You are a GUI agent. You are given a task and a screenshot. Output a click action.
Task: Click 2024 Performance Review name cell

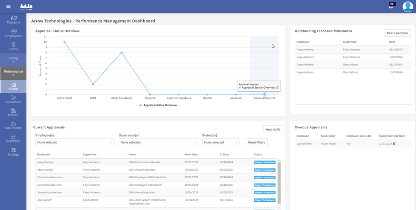pos(144,162)
